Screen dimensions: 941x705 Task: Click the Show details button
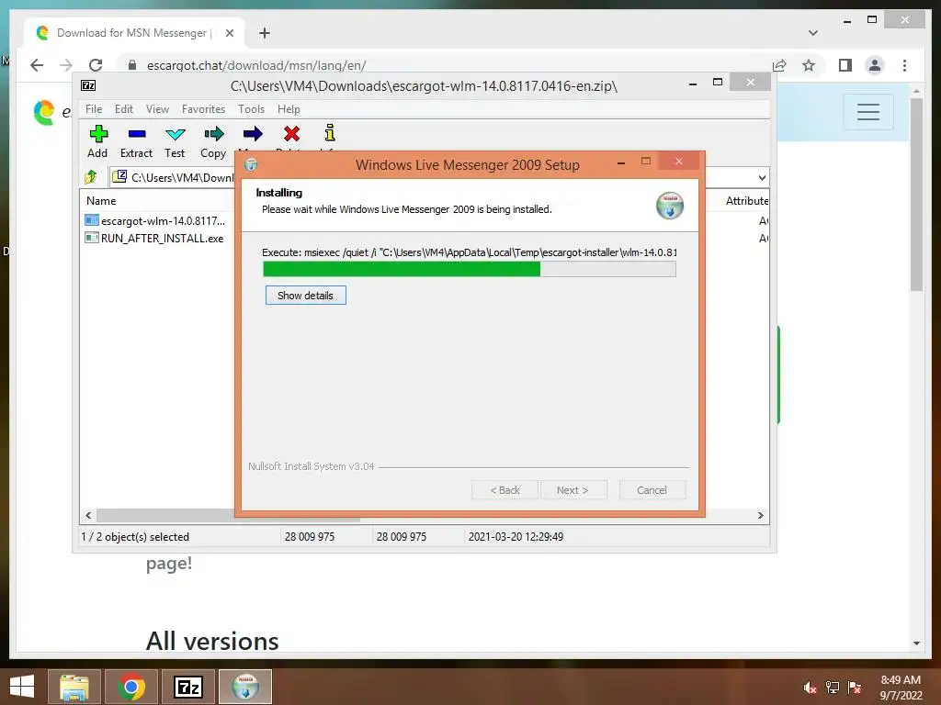[x=305, y=296]
